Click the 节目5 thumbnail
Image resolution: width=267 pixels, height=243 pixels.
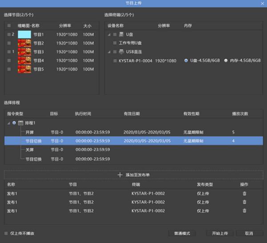tap(24, 69)
